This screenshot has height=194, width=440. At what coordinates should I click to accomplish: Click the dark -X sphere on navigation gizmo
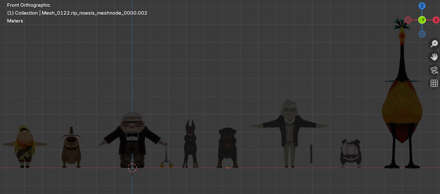coord(408,20)
